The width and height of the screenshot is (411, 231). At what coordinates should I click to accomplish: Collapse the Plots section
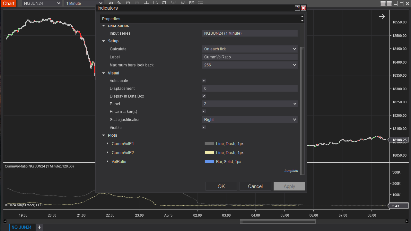[x=104, y=135]
